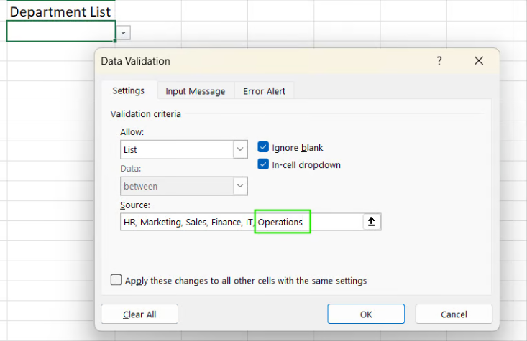The height and width of the screenshot is (341, 527).
Task: Go to the Error Alert tab
Action: tap(264, 91)
